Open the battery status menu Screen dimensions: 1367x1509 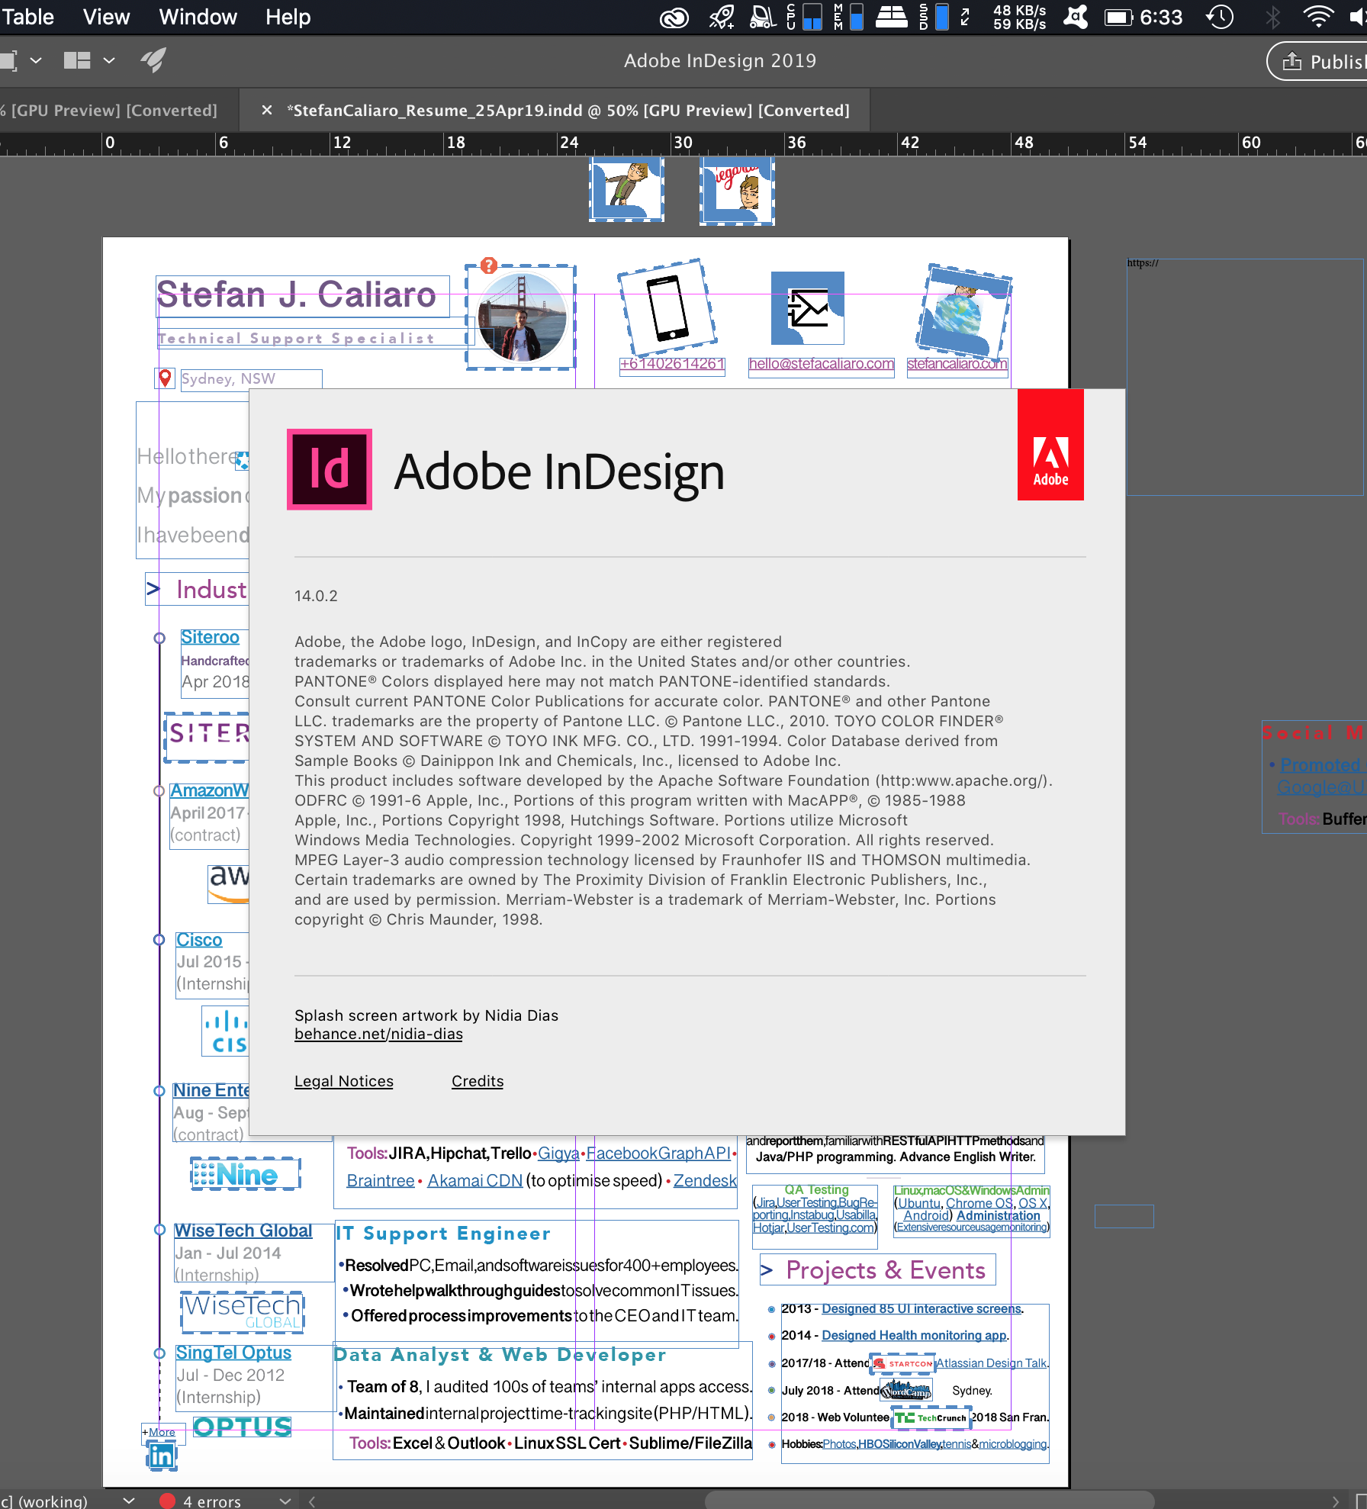(x=1119, y=17)
